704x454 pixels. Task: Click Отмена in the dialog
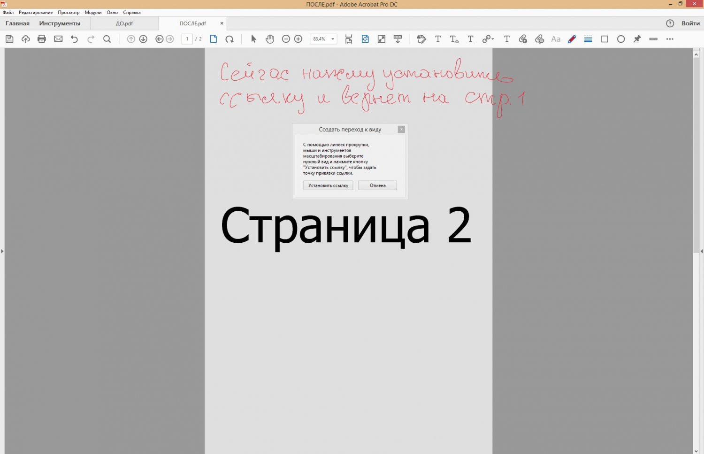377,185
